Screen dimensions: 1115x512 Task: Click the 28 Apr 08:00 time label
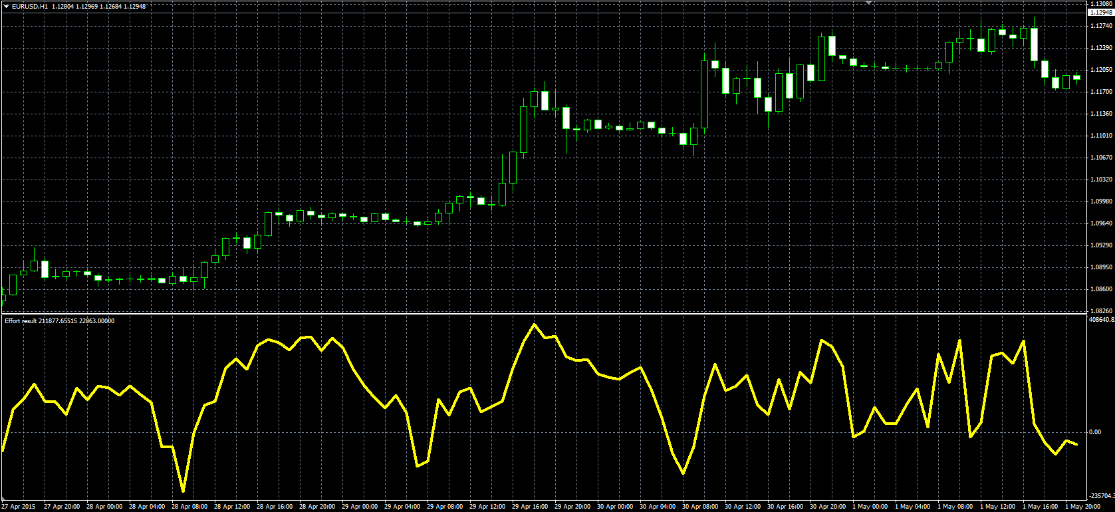(189, 507)
